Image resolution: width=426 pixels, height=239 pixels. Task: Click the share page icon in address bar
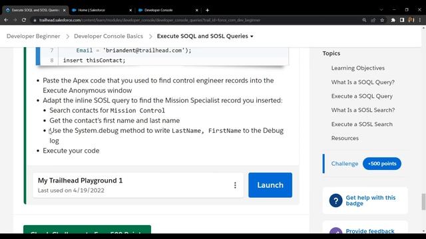click(x=373, y=20)
